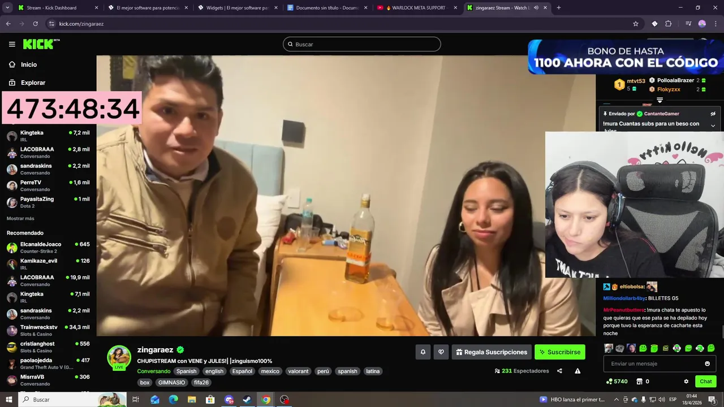The image size is (724, 407).
Task: Select the mexico tag
Action: coord(270,371)
